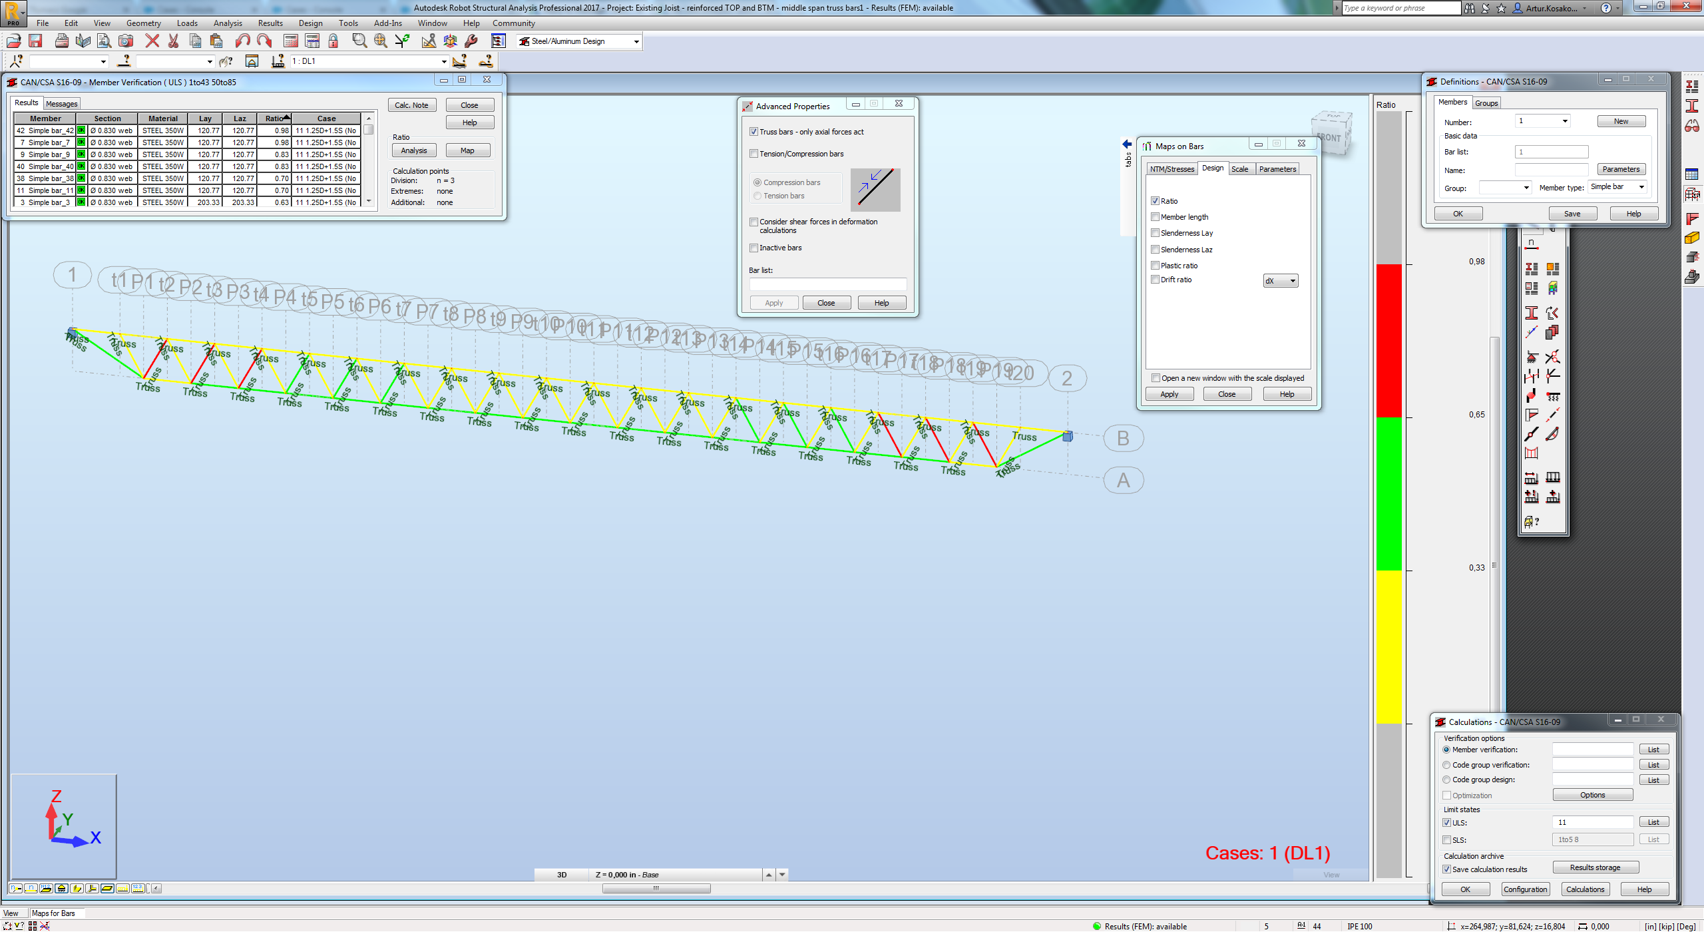Open the 1 : DL1 load case dropdown
The height and width of the screenshot is (932, 1704).
(443, 61)
